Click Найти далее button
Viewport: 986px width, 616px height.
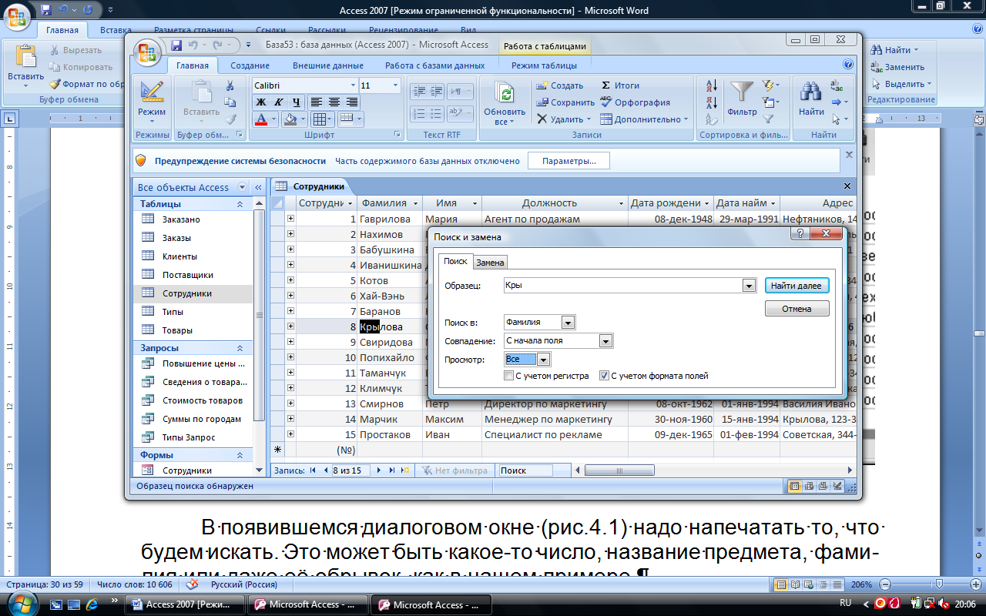797,286
